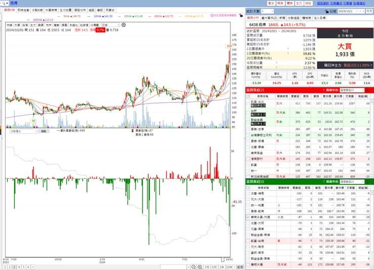This screenshot has height=270, width=374.
Task: Check the 元大-大雅 row checkbox
Action: pyautogui.click(x=248, y=199)
